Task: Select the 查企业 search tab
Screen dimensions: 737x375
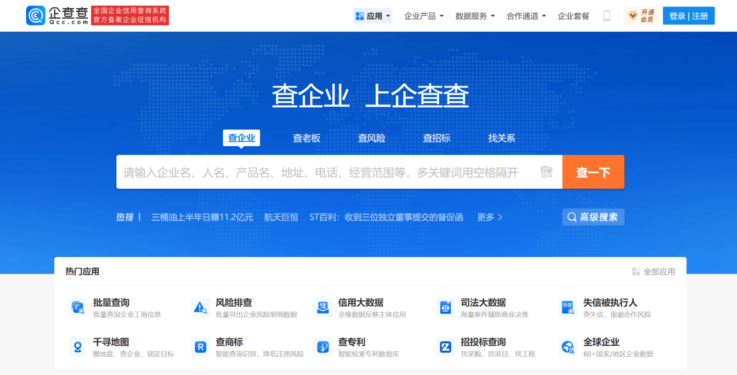Action: pyautogui.click(x=241, y=138)
